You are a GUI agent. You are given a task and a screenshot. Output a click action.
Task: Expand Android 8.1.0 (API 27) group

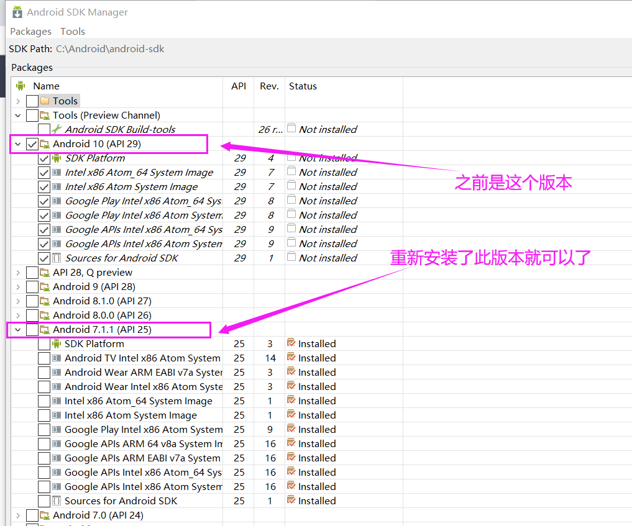(x=18, y=301)
